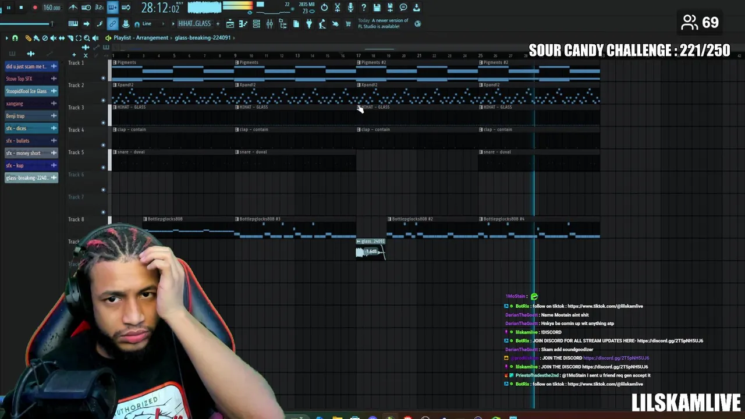Click the globe online news icon
Image resolution: width=745 pixels, height=419 pixels.
[x=417, y=24]
